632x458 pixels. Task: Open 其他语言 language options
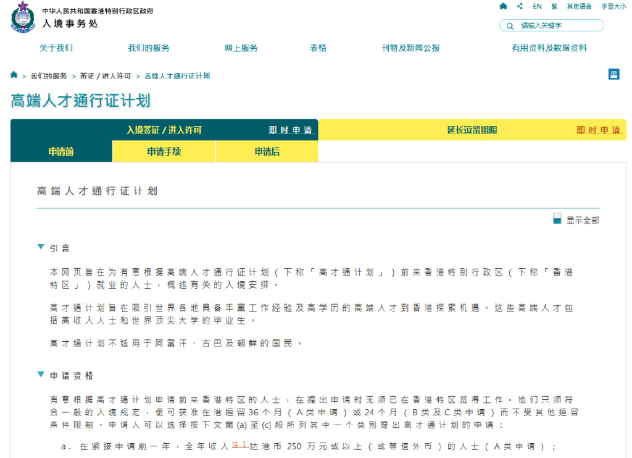[579, 6]
